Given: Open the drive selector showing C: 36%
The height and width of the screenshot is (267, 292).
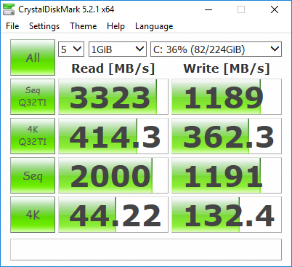Looking at the screenshot, I should click(x=216, y=49).
